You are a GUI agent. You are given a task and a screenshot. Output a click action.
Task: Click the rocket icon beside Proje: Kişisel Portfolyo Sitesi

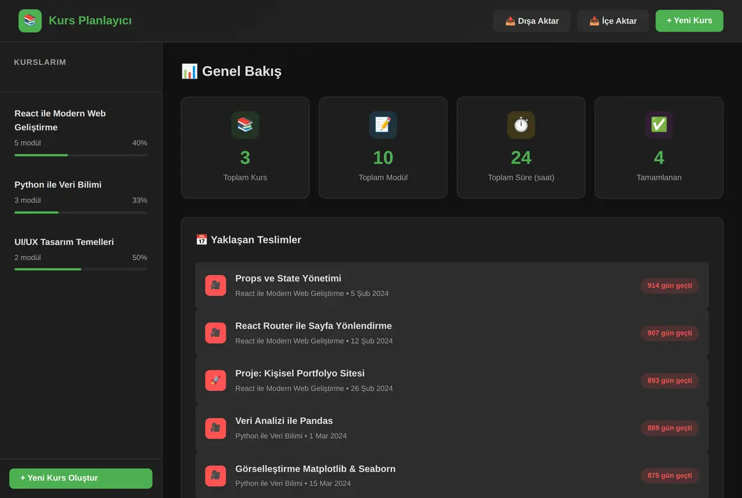click(216, 380)
